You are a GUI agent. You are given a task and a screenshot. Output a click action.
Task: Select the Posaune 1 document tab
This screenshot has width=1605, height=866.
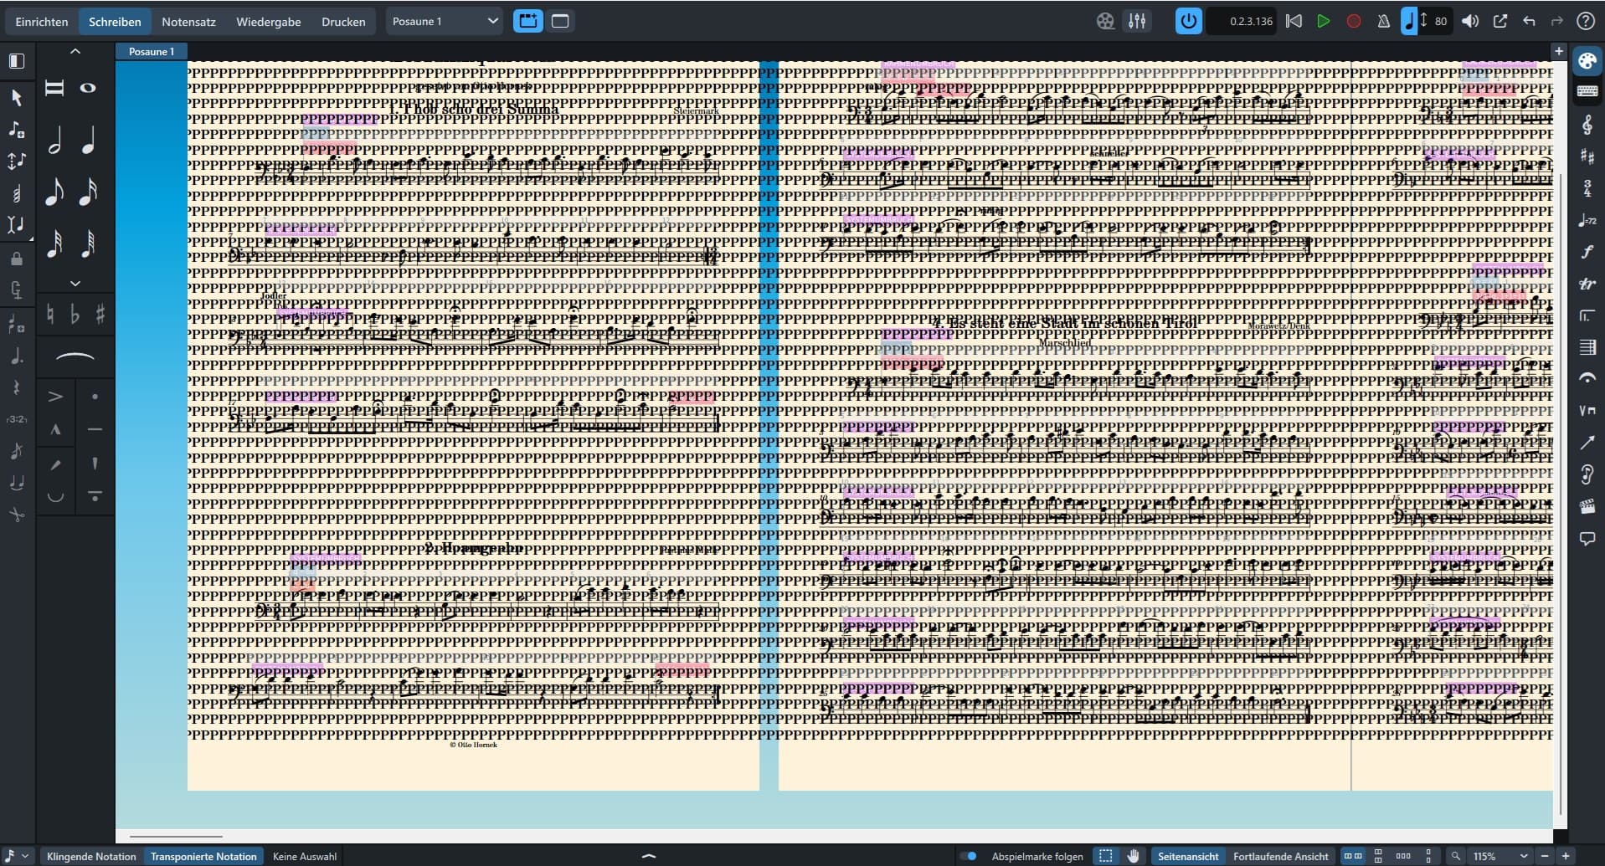tap(152, 52)
